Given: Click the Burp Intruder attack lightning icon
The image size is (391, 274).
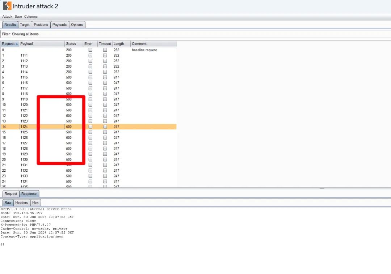Looking at the screenshot, I should (7, 6).
